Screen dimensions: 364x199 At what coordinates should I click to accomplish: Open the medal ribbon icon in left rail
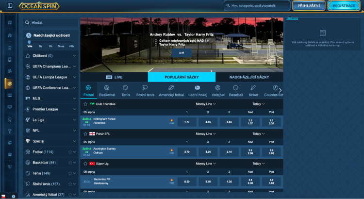click(x=10, y=119)
